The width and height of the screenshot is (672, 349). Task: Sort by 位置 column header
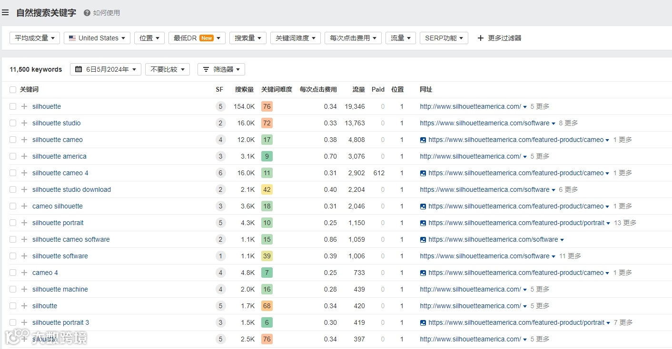pyautogui.click(x=397, y=89)
